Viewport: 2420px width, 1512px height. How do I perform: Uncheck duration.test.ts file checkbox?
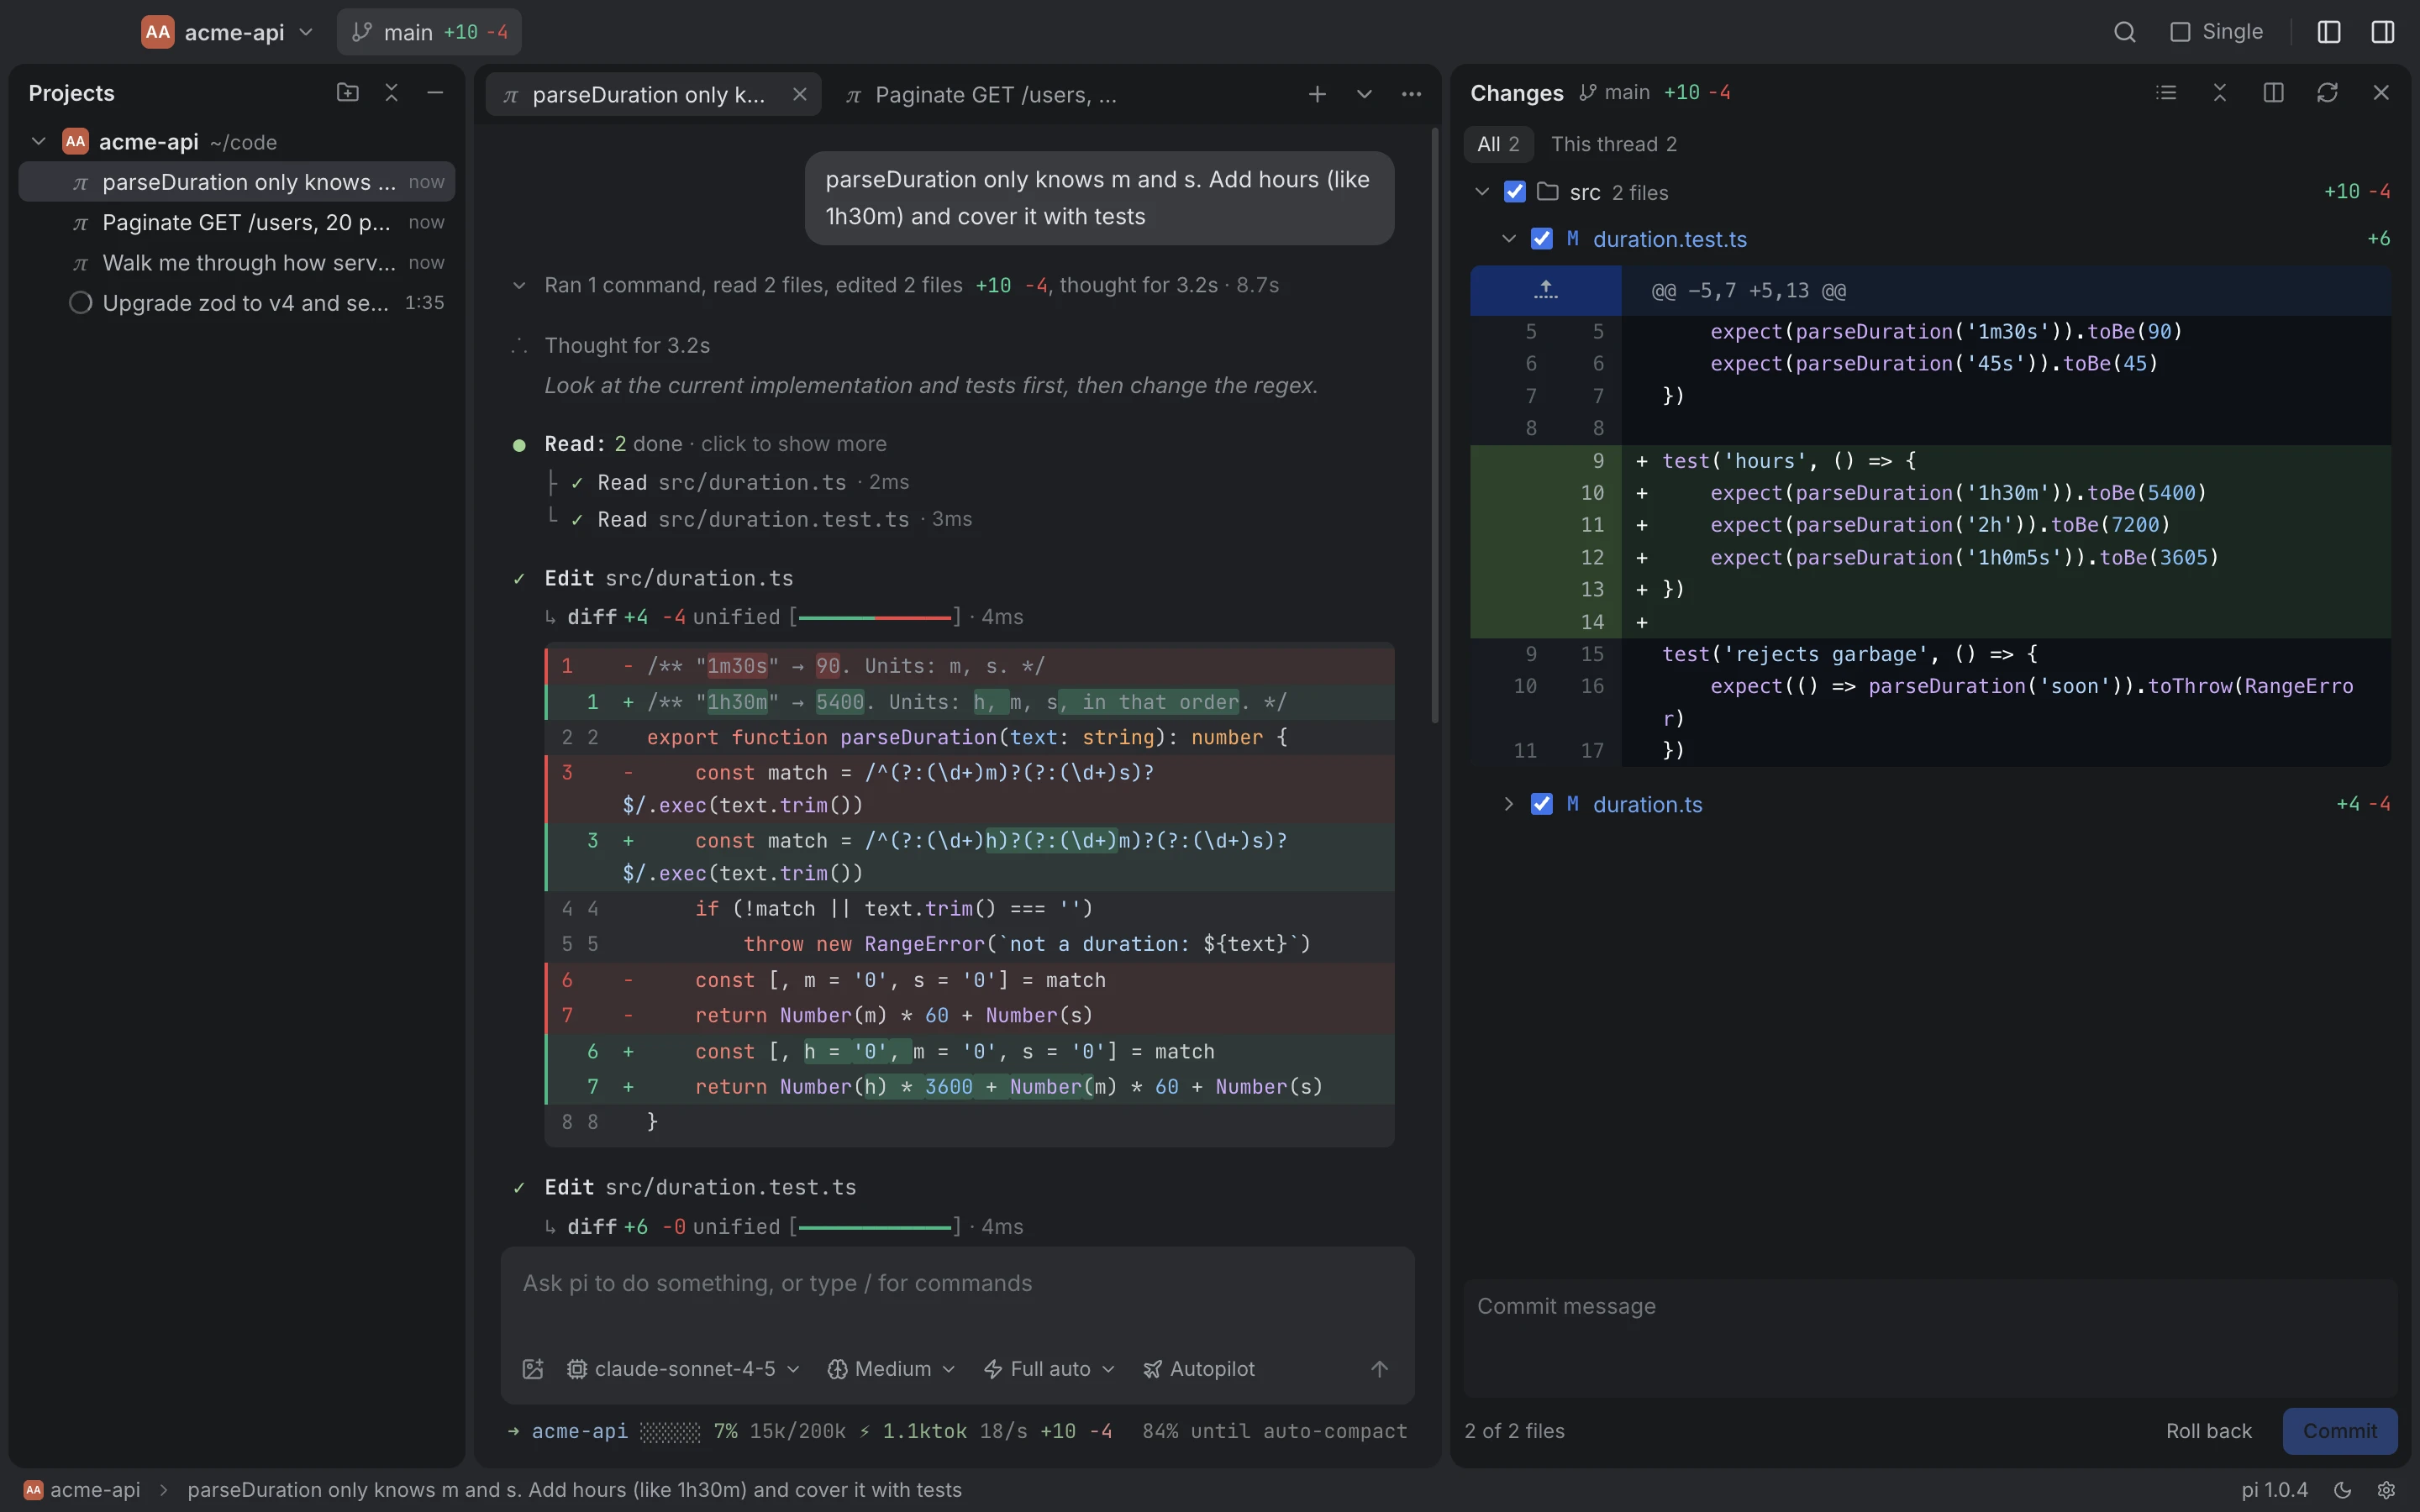pyautogui.click(x=1542, y=239)
